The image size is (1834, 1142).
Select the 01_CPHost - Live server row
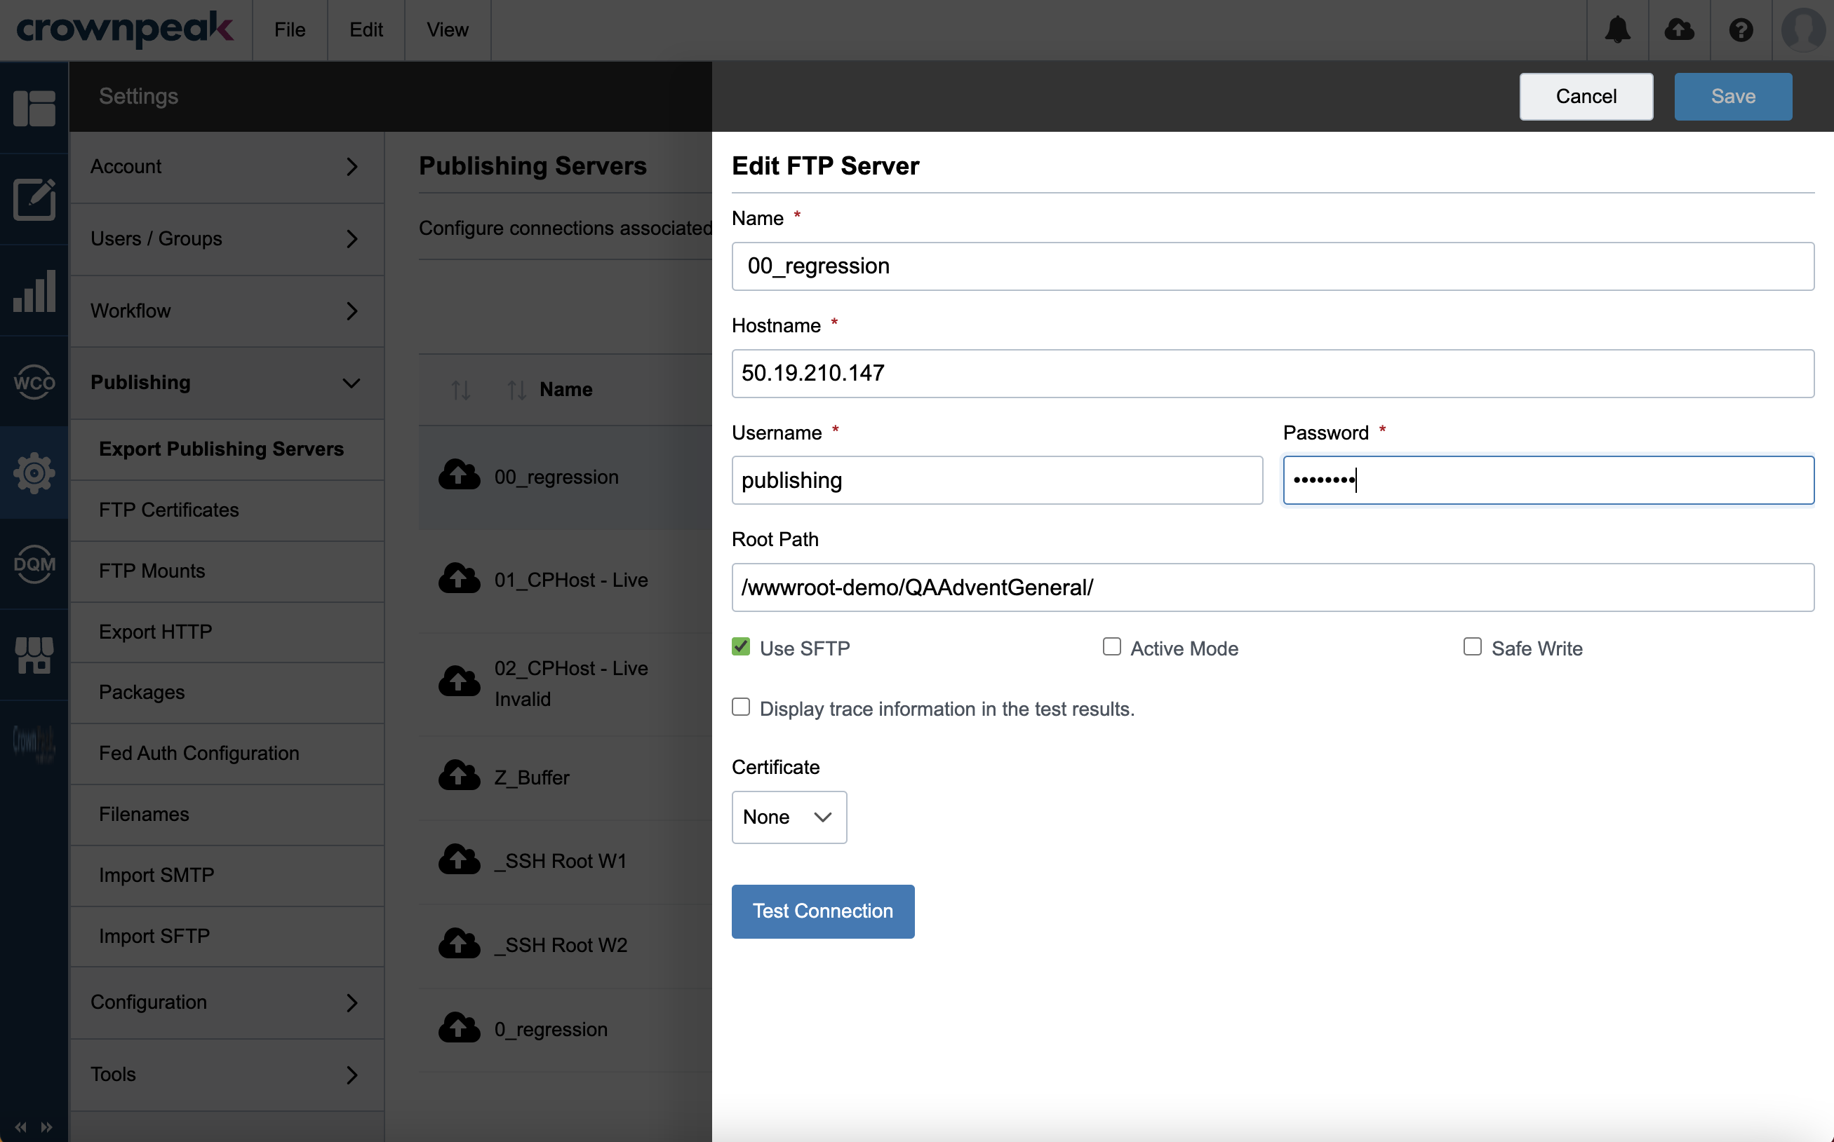pyautogui.click(x=565, y=580)
